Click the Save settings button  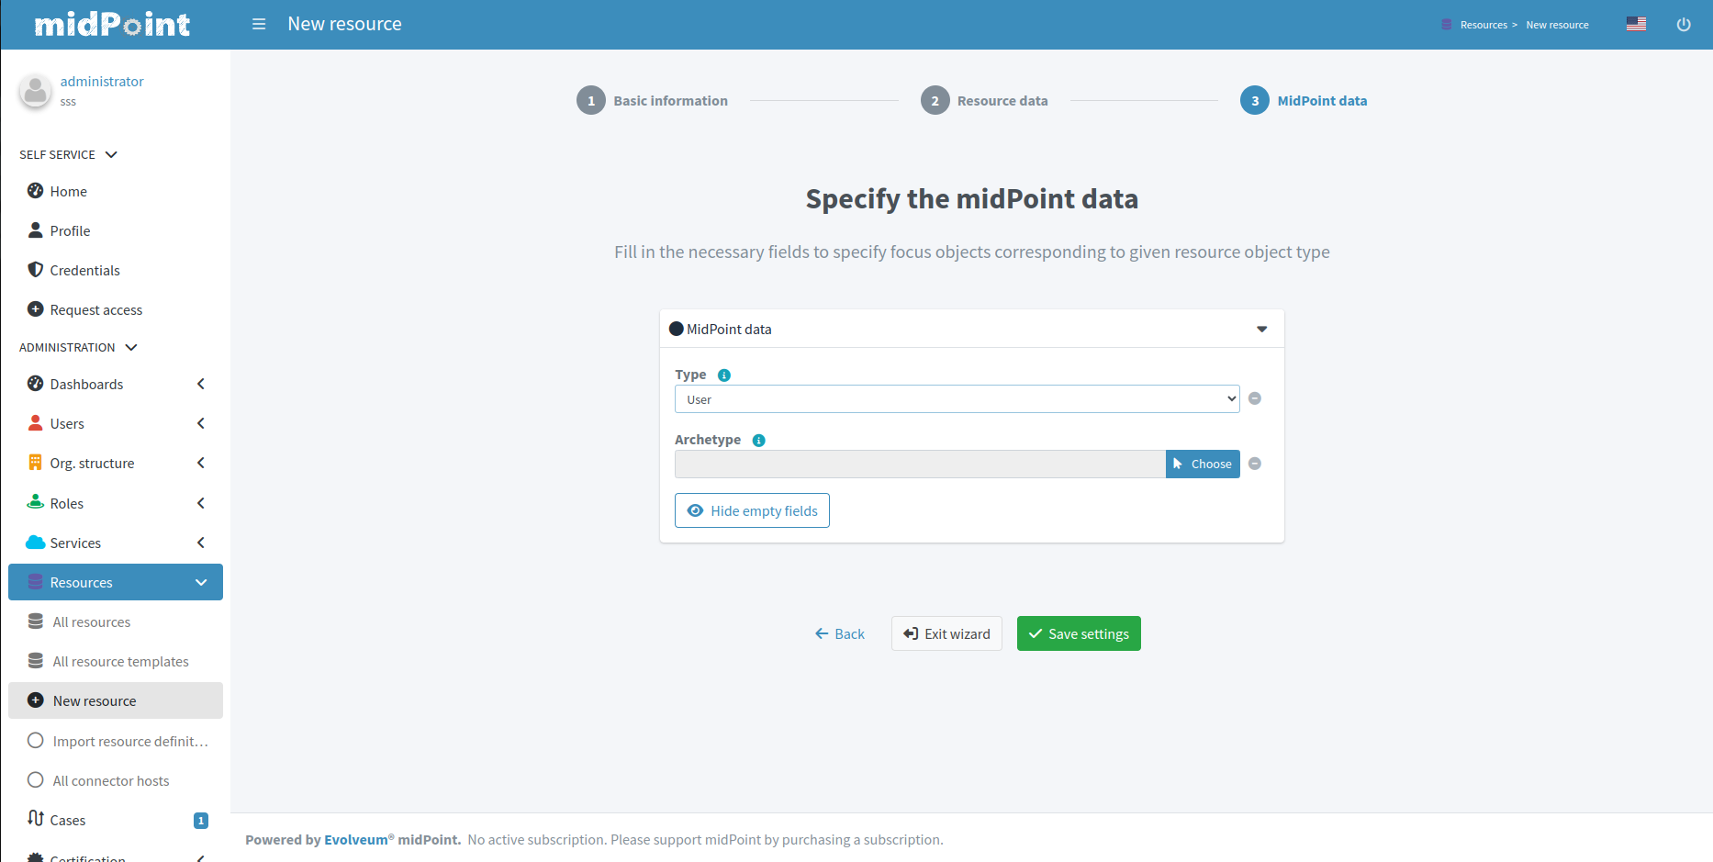1079,633
